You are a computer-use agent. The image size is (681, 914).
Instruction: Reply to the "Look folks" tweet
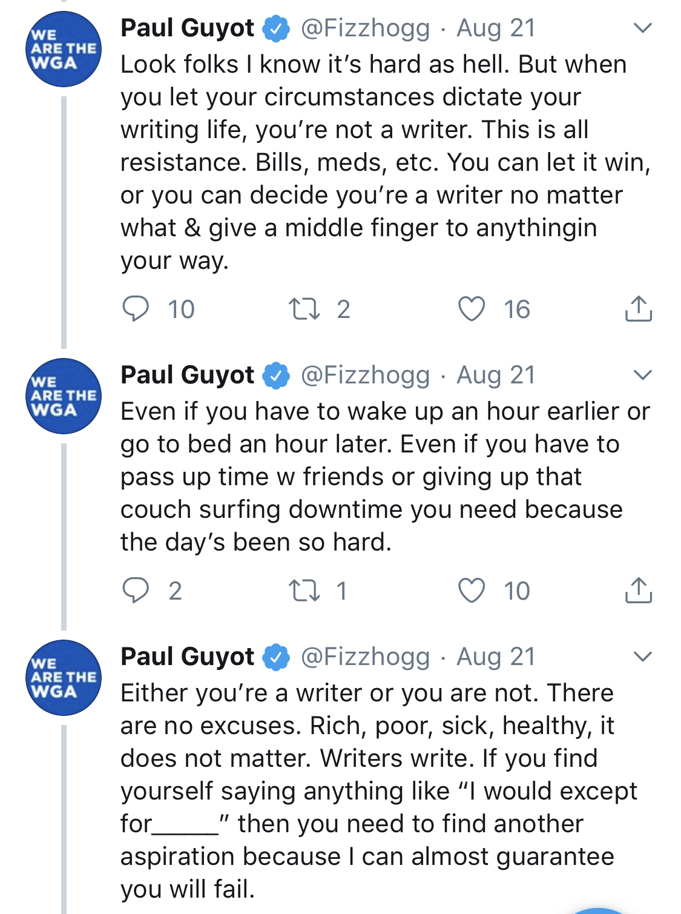136,308
